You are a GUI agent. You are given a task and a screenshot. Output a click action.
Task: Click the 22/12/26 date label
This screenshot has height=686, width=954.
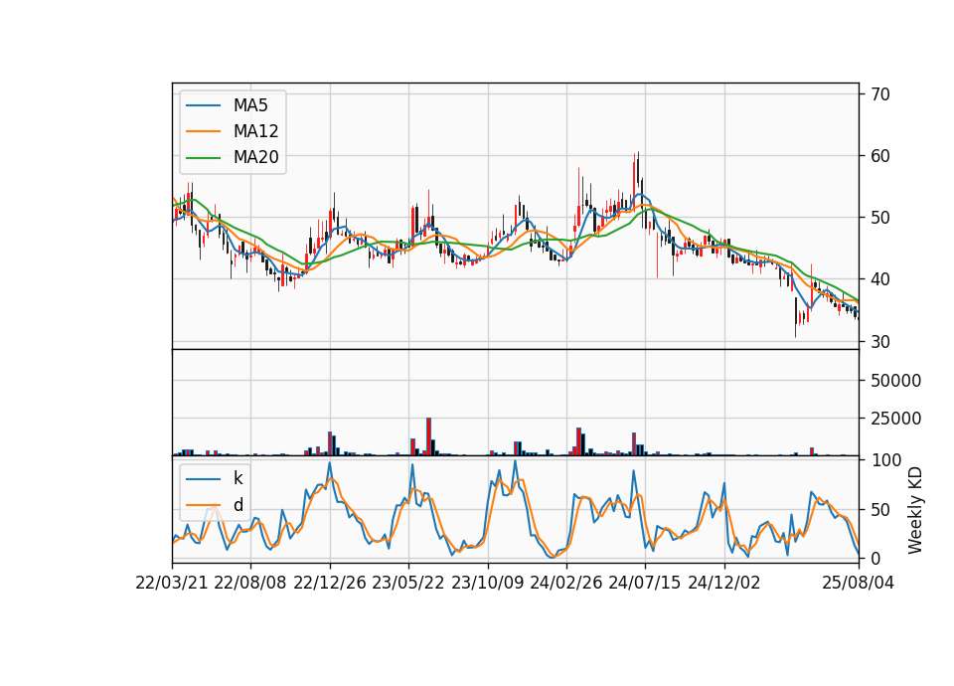pos(330,583)
